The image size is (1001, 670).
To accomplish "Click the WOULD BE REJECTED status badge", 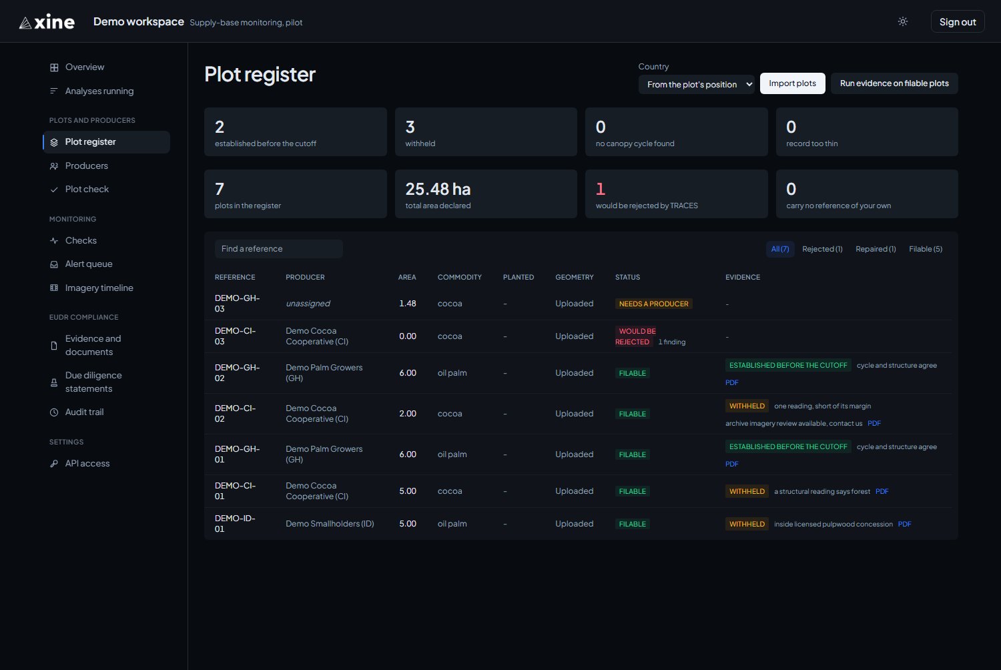I will (x=636, y=336).
